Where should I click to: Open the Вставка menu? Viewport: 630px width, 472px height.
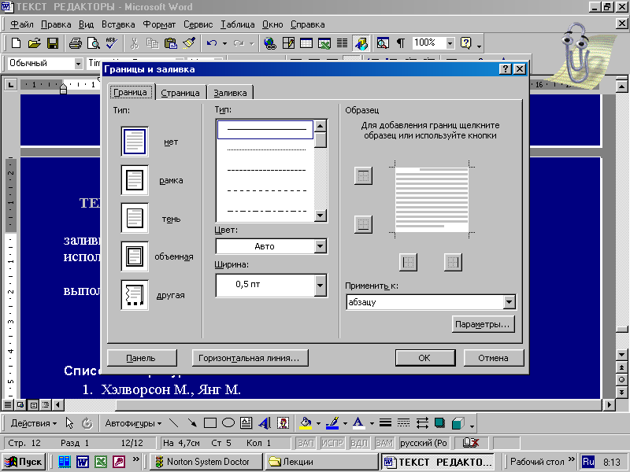118,24
